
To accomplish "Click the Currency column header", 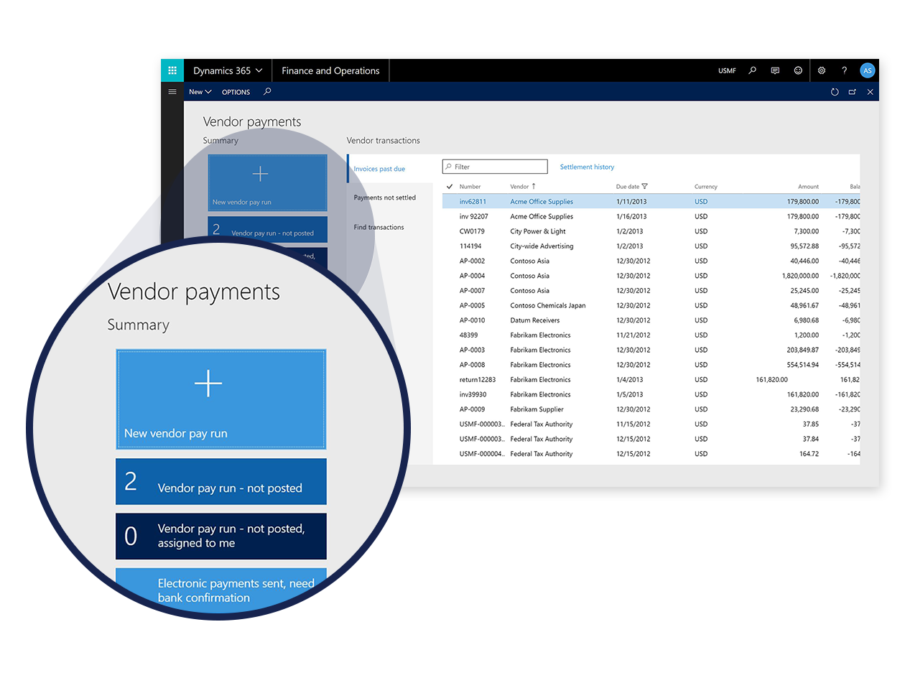I will point(706,186).
